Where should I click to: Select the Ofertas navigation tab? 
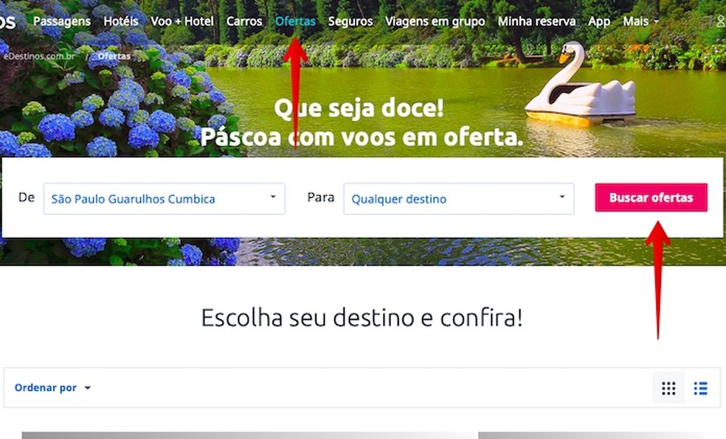coord(295,21)
